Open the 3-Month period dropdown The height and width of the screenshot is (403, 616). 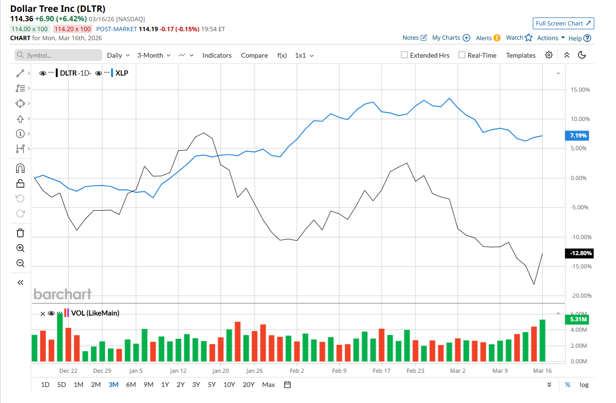click(x=154, y=55)
